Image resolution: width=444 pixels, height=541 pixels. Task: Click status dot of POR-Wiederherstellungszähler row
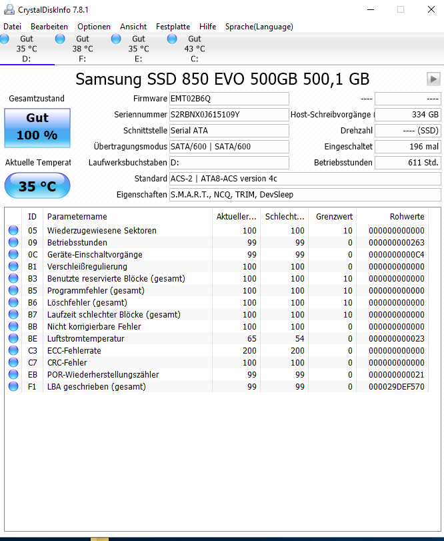click(13, 374)
